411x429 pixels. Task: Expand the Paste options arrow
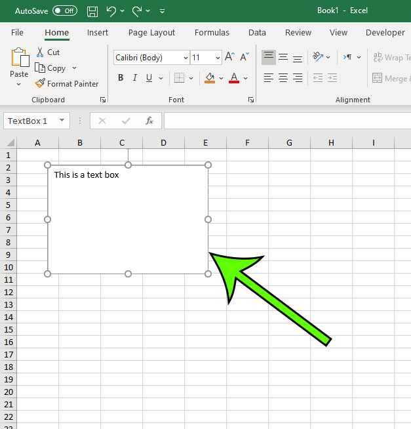pyautogui.click(x=18, y=84)
